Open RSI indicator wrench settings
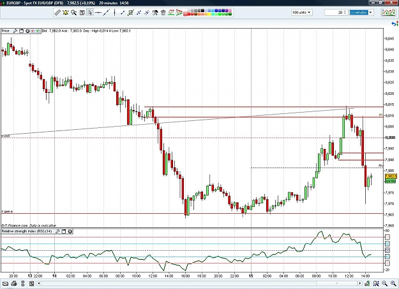Image resolution: width=399 pixels, height=289 pixels. point(57,231)
